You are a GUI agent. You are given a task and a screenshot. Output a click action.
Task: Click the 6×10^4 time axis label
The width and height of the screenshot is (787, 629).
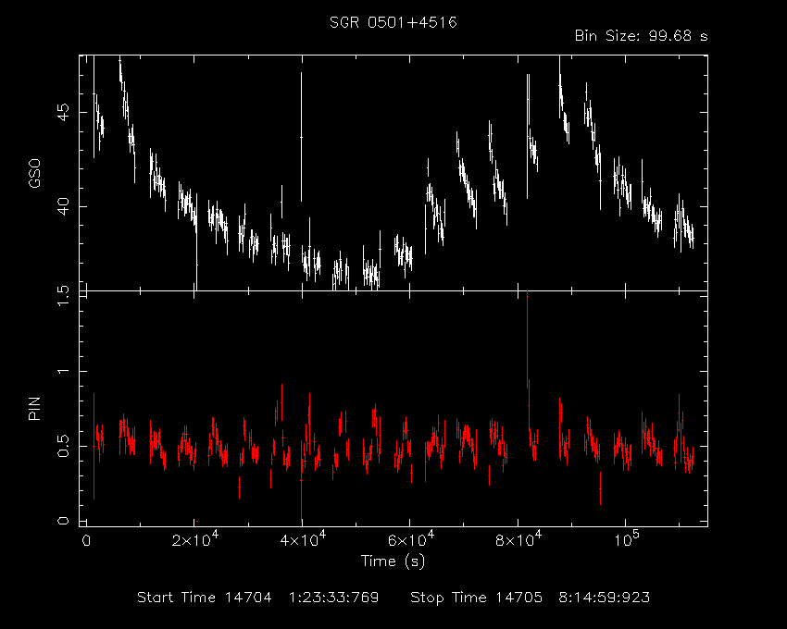pos(410,538)
